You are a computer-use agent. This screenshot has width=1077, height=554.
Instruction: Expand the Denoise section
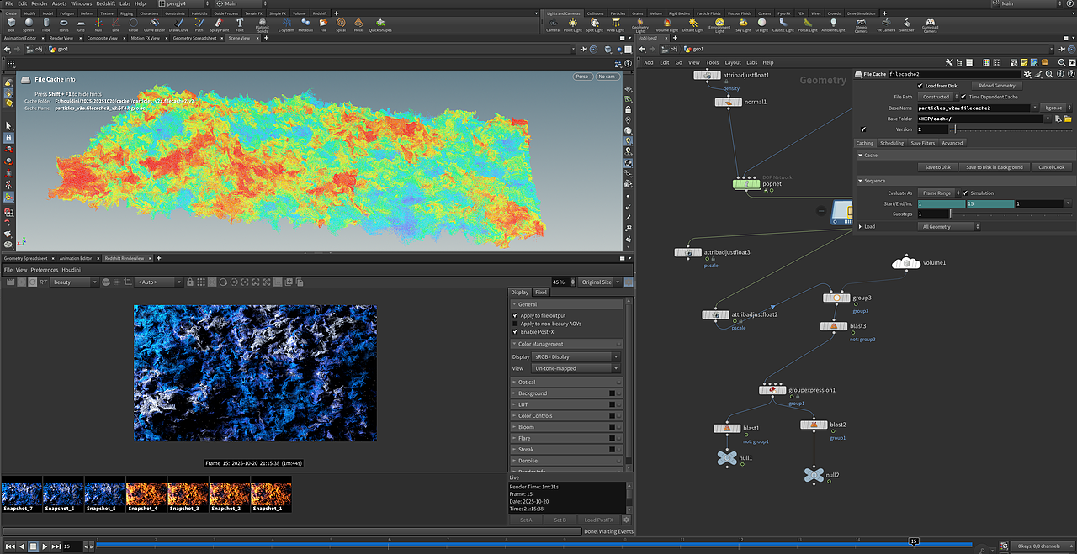565,461
